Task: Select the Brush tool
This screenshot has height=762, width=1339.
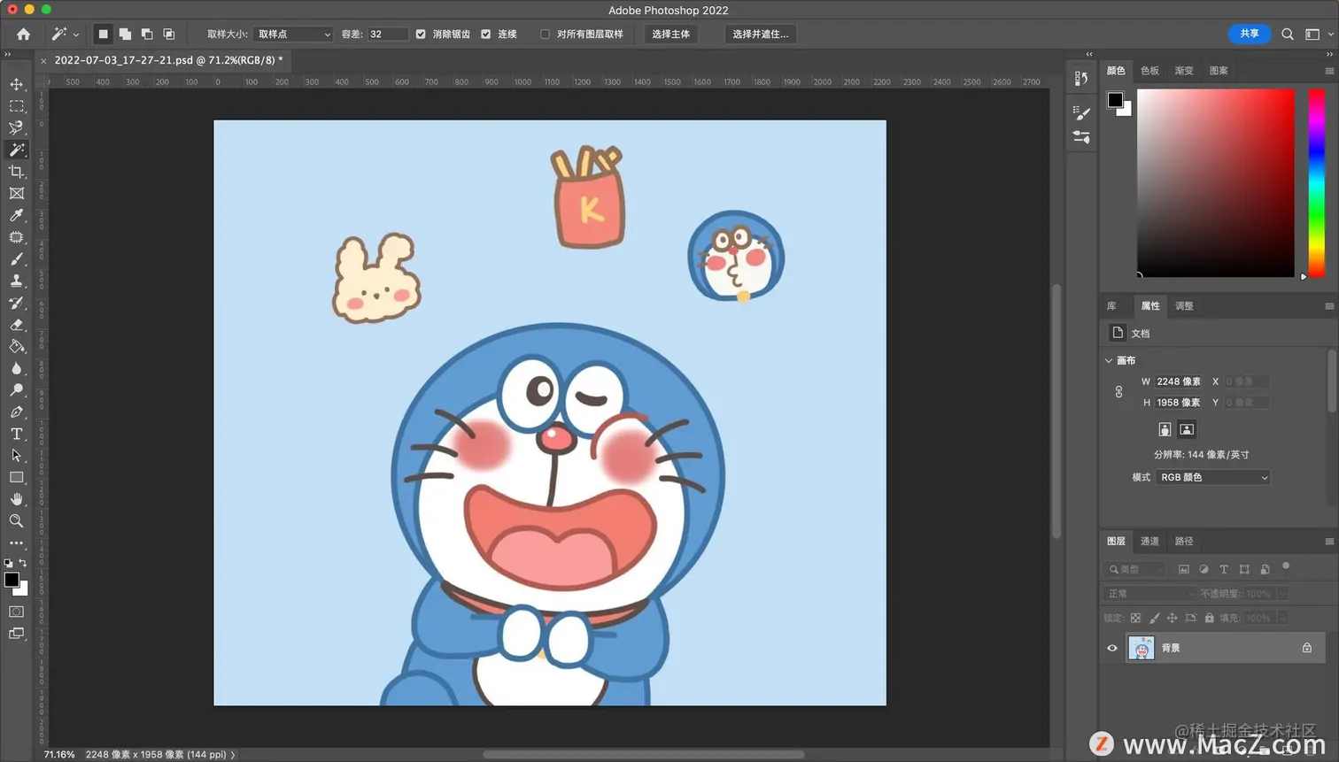Action: [17, 259]
